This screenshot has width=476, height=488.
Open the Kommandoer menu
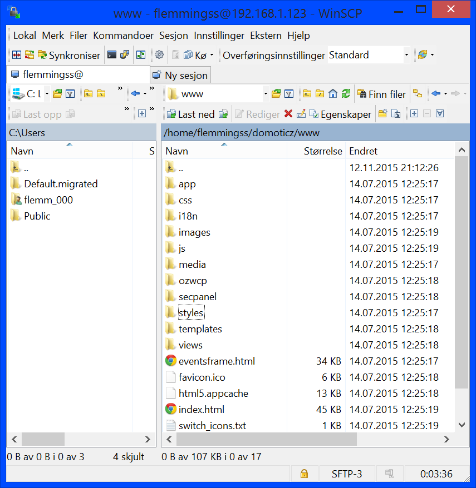123,36
